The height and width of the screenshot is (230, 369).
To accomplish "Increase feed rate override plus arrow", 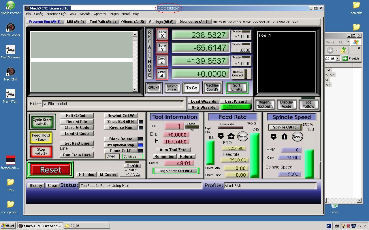I will click(231, 136).
